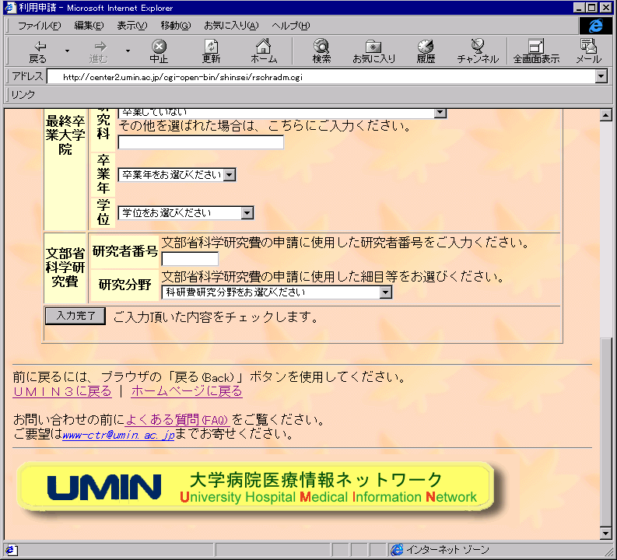Open the Search (検索) toolbar icon
617x560 pixels.
pos(321,51)
